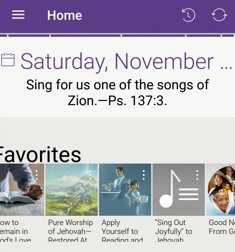The width and height of the screenshot is (235, 252).
Task: Open options for Pure Worship of Jehovah
Action: click(x=90, y=175)
